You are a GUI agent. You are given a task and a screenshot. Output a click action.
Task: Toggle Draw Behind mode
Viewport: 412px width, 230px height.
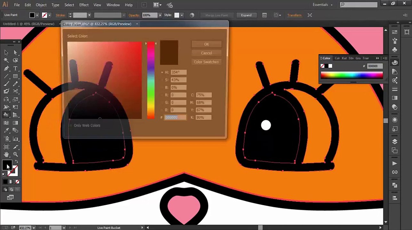click(11, 189)
